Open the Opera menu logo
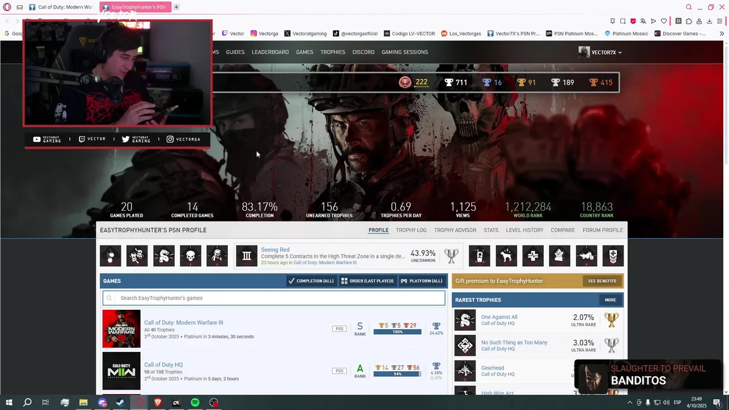729x410 pixels. click(x=7, y=7)
